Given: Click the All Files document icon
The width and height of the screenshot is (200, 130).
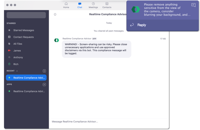Looking at the screenshot, I should tap(9, 44).
